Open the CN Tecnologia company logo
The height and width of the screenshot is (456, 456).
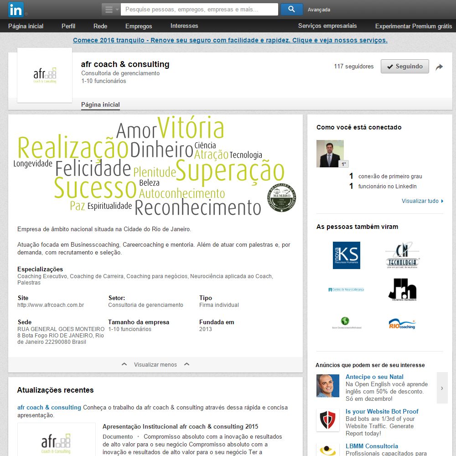pos(403,255)
